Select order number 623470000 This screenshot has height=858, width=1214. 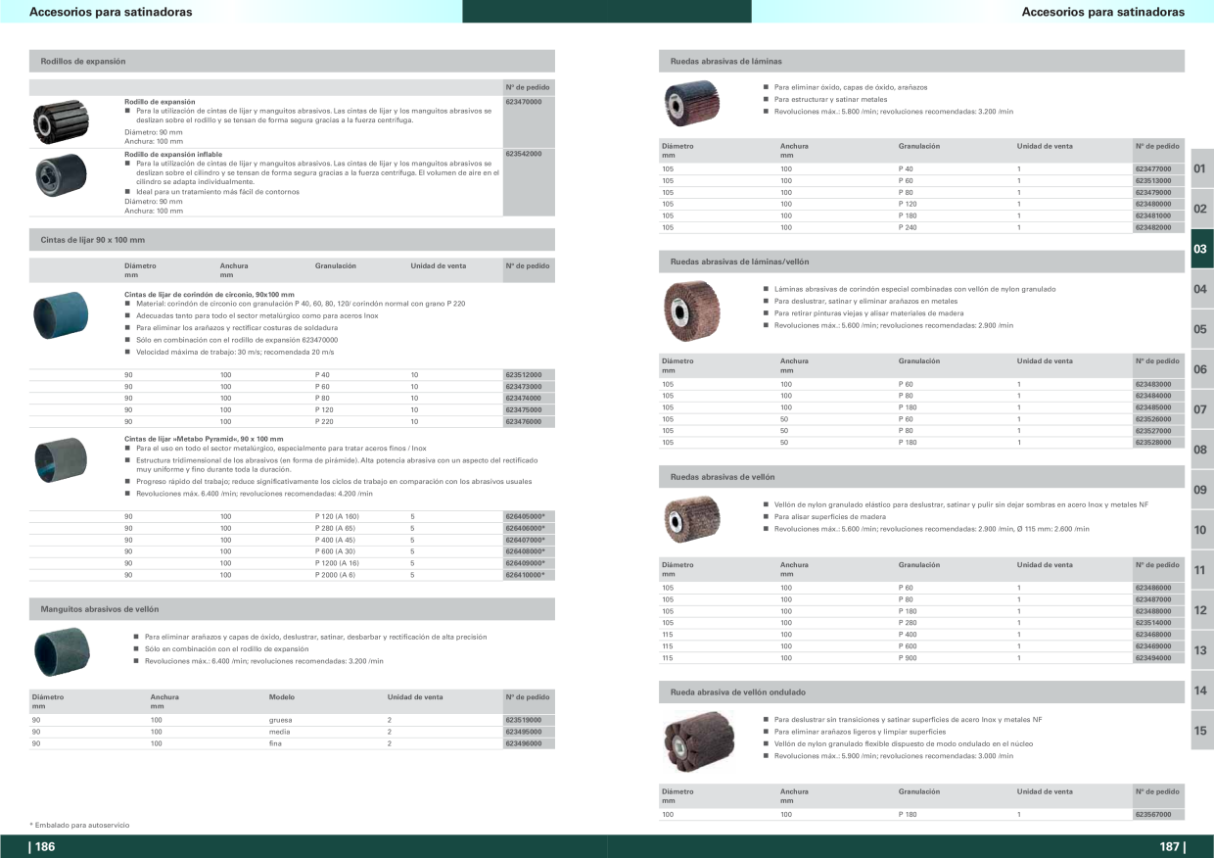(523, 102)
